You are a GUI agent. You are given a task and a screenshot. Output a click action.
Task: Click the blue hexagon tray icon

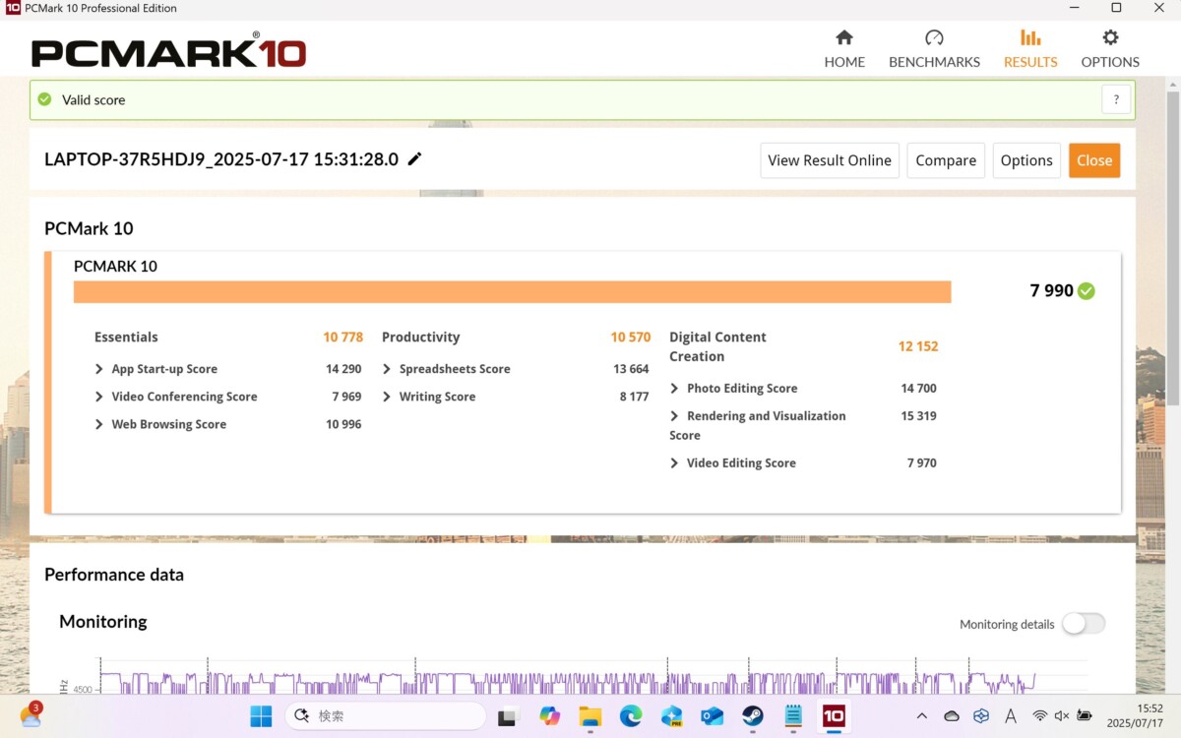(981, 716)
